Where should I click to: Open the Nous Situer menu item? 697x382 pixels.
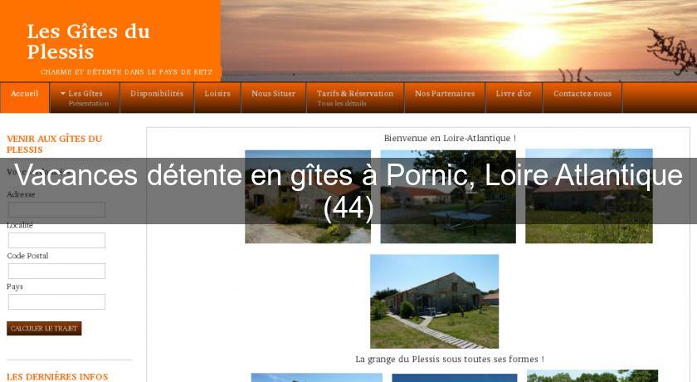click(273, 97)
